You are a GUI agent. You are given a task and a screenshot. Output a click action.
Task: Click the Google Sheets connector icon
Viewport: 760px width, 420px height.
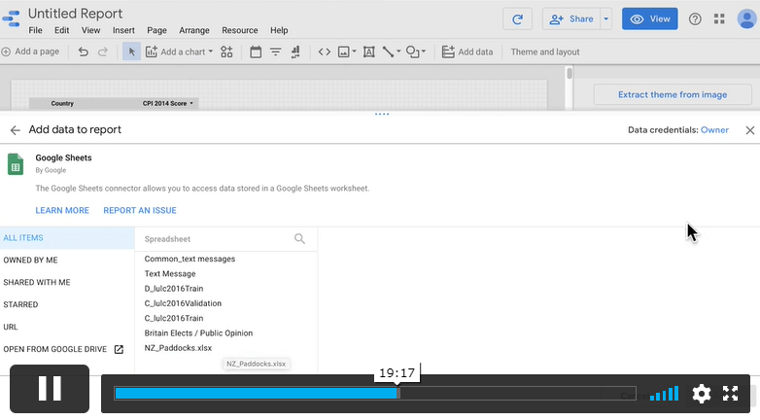click(x=16, y=164)
